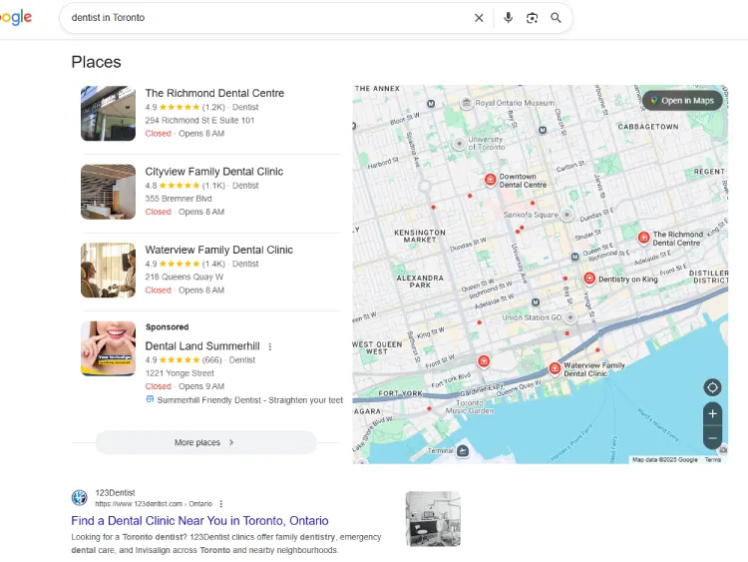The width and height of the screenshot is (748, 562).
Task: Open Waterview Family Dental Clinic listing
Action: pos(219,250)
